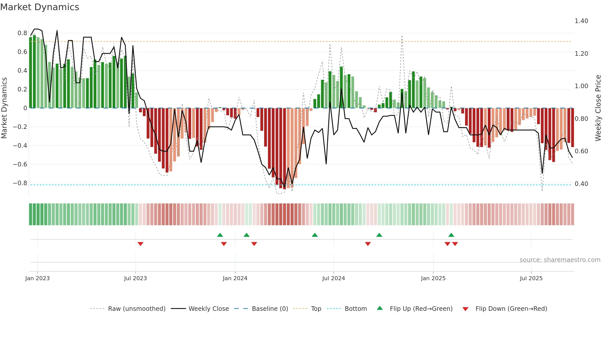Click the 0.60 right axis value
Viewport: 609px width, 342px height.
(x=581, y=151)
